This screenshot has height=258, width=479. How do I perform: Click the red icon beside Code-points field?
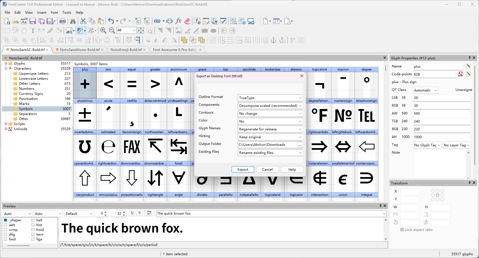click(x=461, y=74)
